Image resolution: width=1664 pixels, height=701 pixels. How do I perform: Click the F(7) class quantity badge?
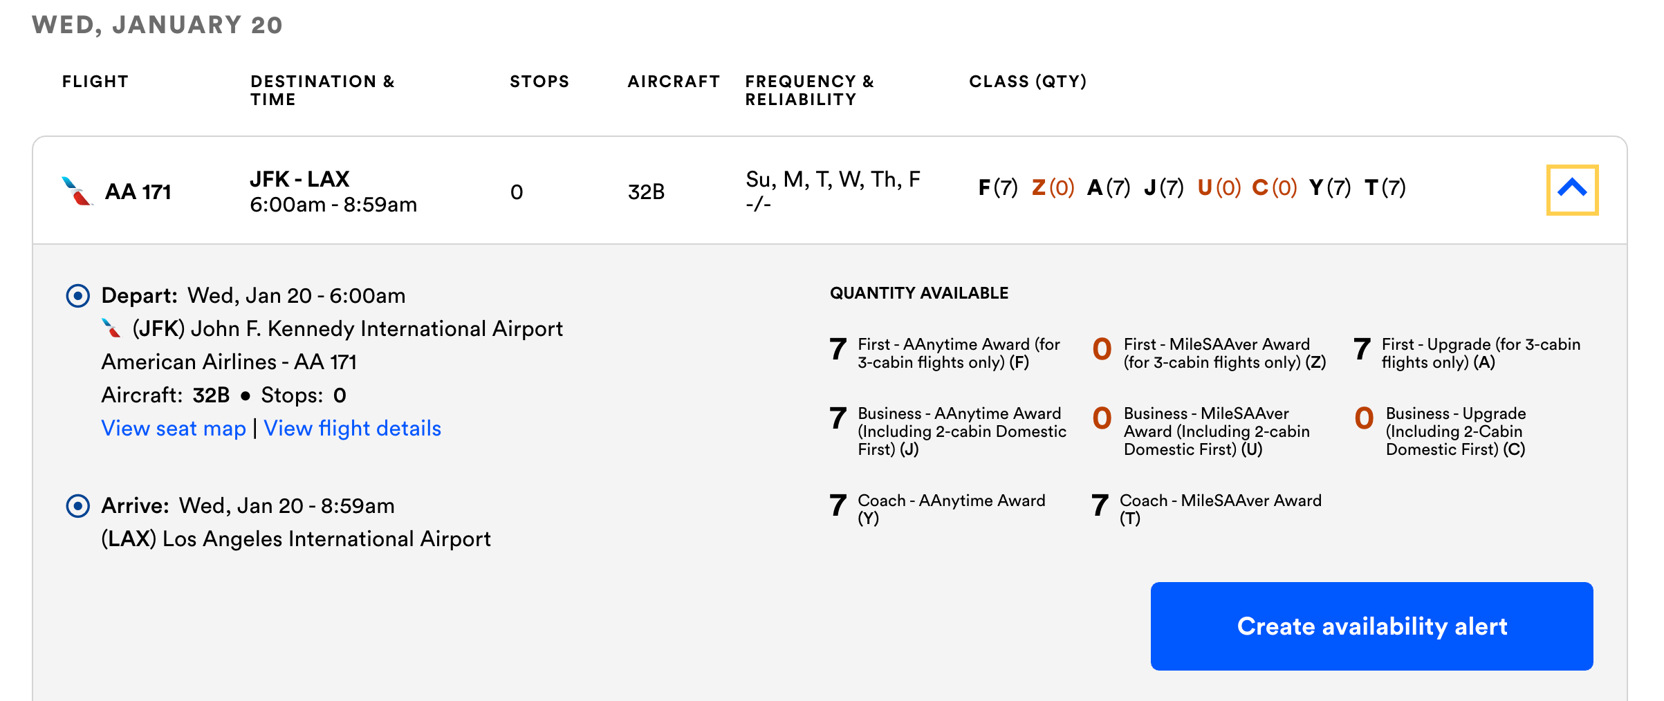[x=998, y=187]
